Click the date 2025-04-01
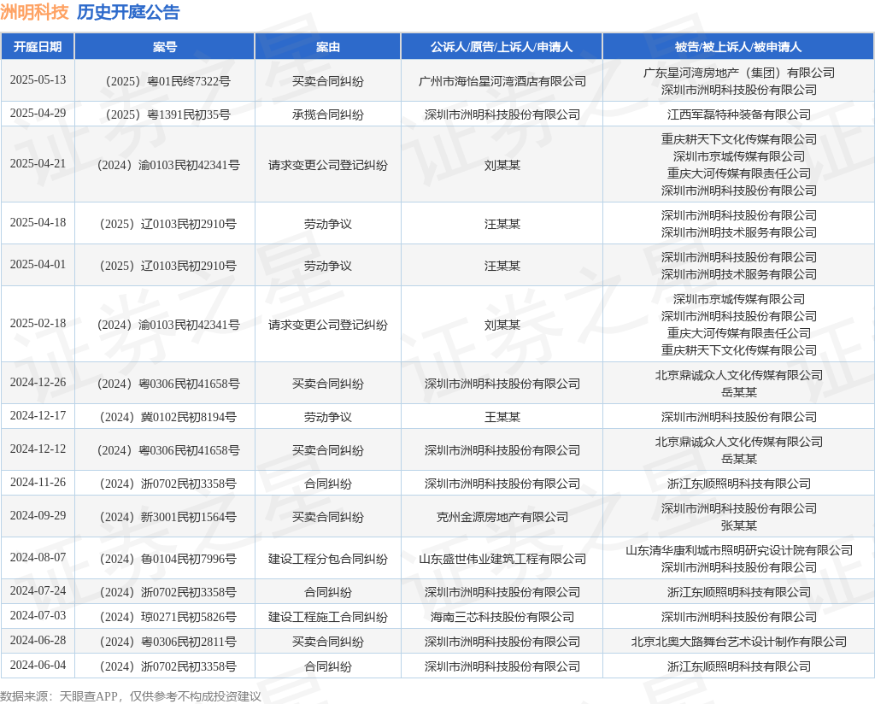This screenshot has height=704, width=875. click(x=38, y=264)
